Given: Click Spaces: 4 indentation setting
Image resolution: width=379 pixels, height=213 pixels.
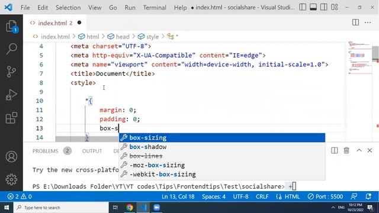Looking at the screenshot, I should [214, 196].
